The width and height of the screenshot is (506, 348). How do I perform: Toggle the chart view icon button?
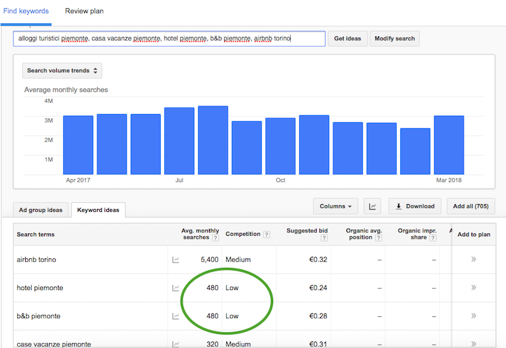(372, 207)
